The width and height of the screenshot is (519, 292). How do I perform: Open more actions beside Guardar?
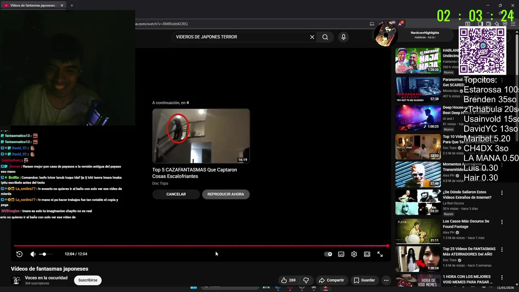tap(386, 280)
